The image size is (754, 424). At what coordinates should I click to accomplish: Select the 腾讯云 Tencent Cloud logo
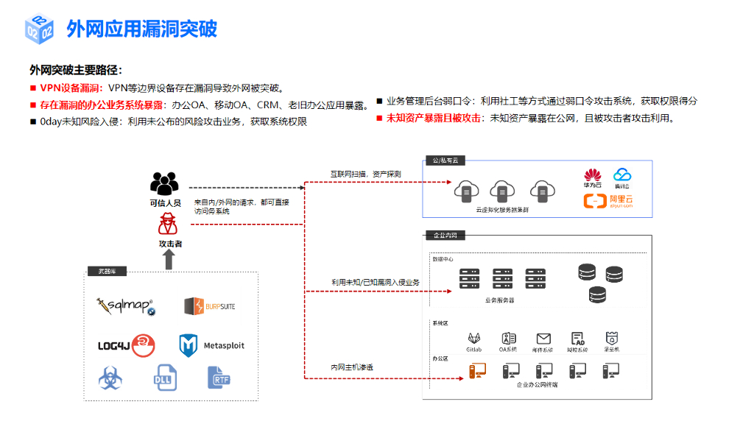pyautogui.click(x=623, y=177)
